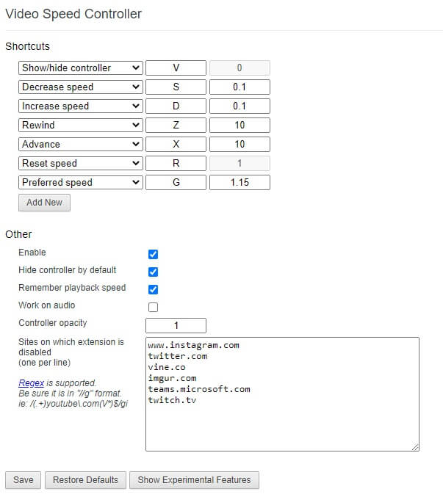Open the Reset speed dropdown

click(81, 164)
